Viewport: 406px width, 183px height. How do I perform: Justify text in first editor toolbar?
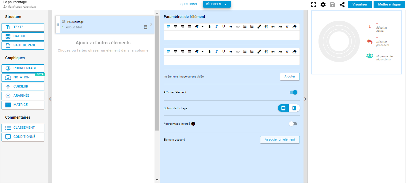tap(189, 27)
